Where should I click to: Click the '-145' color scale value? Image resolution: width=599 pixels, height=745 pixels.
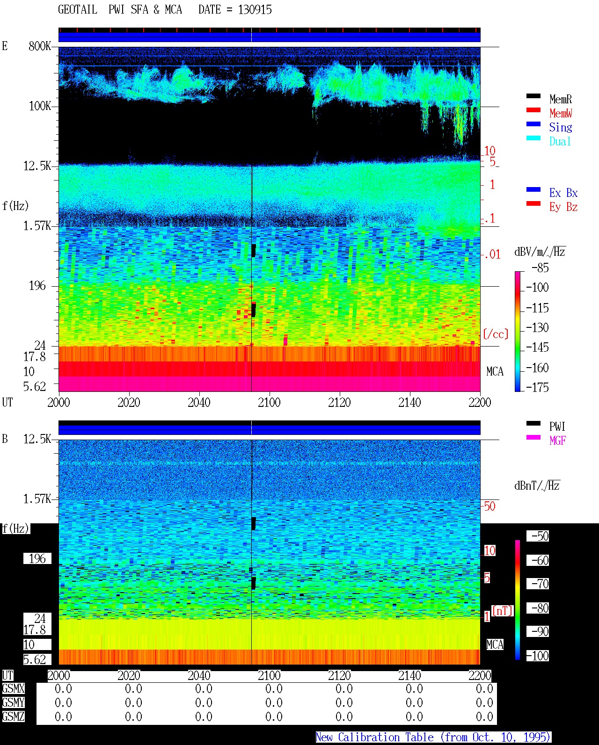click(537, 347)
